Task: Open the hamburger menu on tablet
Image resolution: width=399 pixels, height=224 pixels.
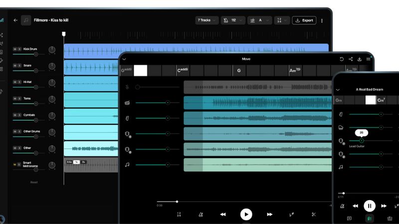Action: coord(369,59)
